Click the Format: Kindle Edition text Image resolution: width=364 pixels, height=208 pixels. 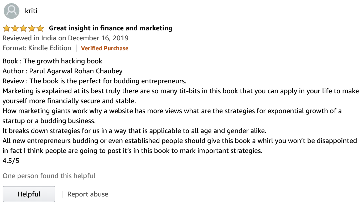(x=37, y=48)
